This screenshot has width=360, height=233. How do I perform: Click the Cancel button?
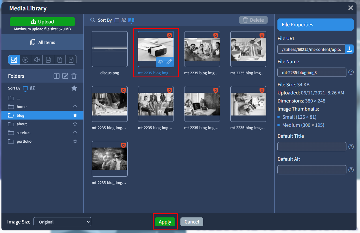pos(192,222)
